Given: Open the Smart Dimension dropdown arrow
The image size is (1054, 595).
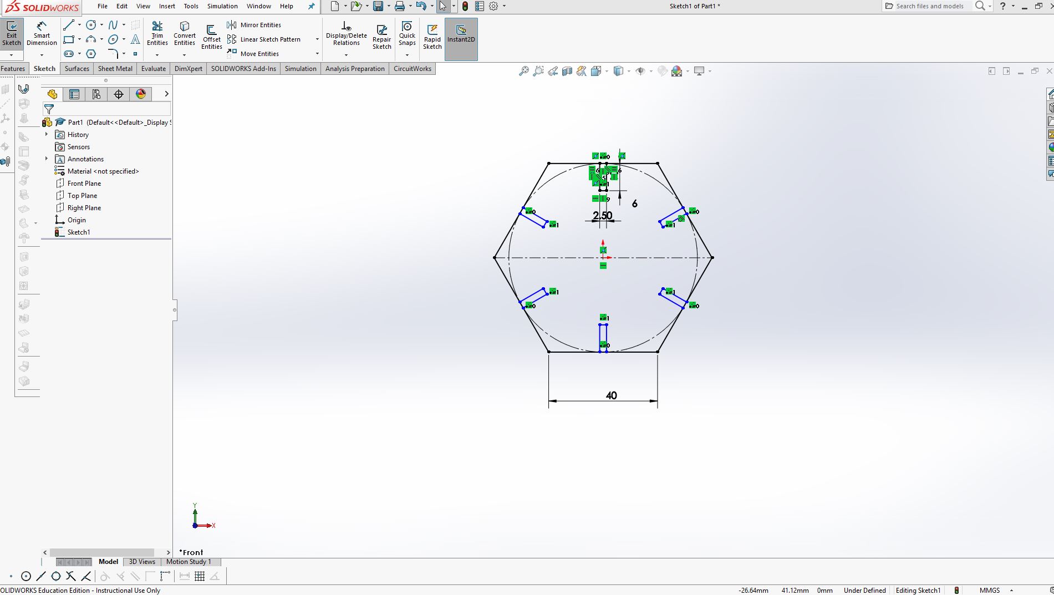Looking at the screenshot, I should coord(42,55).
